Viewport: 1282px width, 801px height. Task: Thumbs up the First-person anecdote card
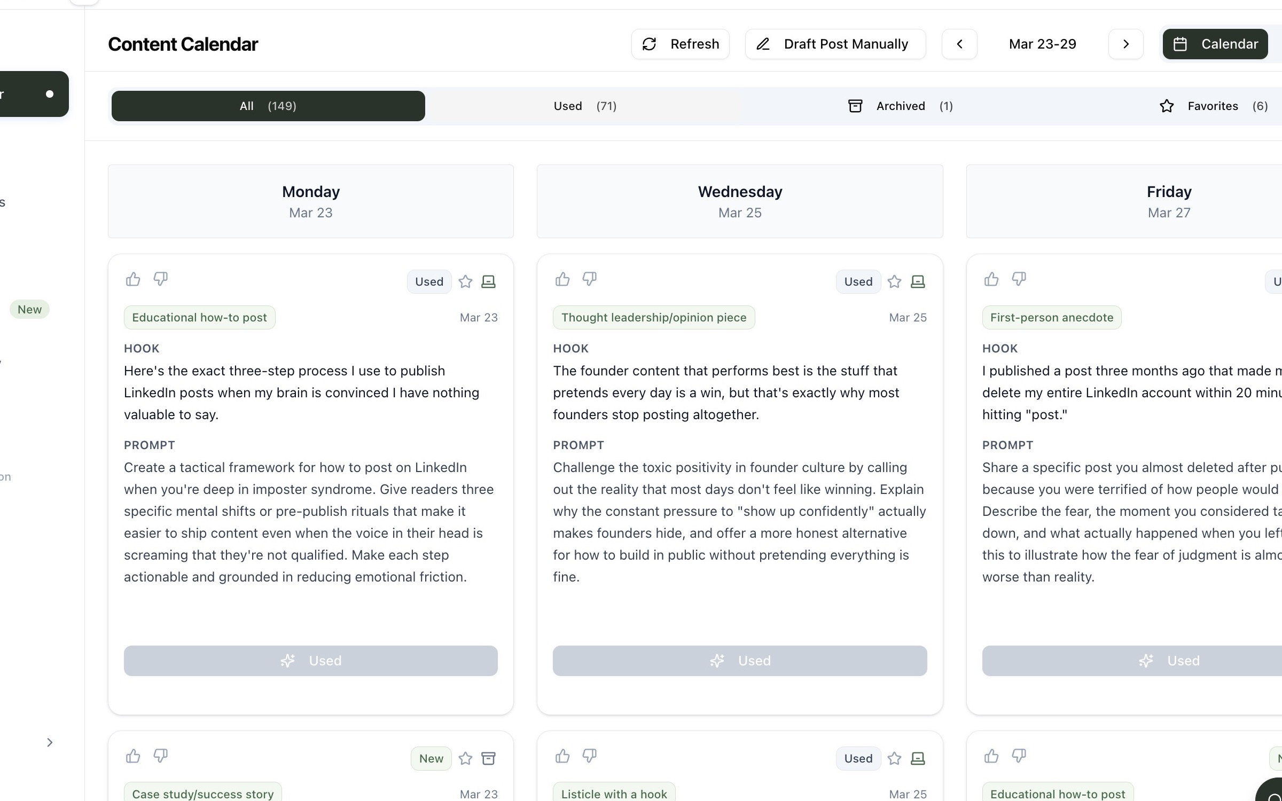pyautogui.click(x=991, y=279)
